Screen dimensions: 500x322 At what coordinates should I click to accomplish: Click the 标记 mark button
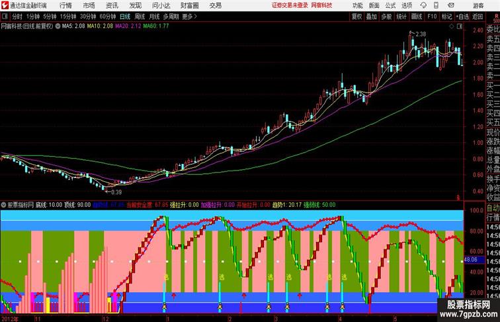click(x=446, y=17)
